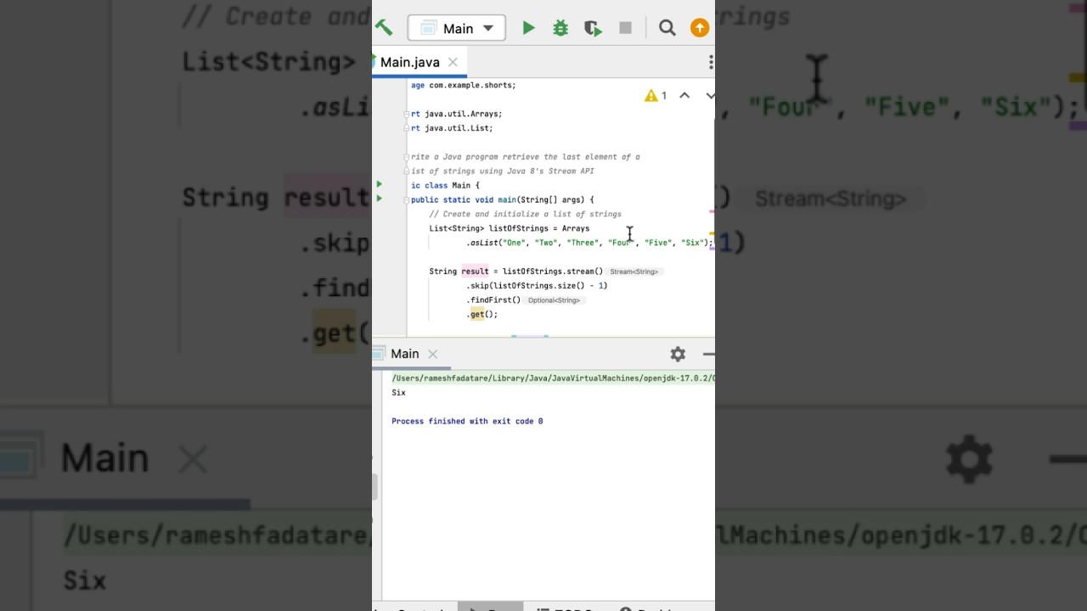Close the Main tab in Run panel

[x=433, y=354]
